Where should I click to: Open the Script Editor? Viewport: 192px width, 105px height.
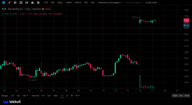pos(152,3)
